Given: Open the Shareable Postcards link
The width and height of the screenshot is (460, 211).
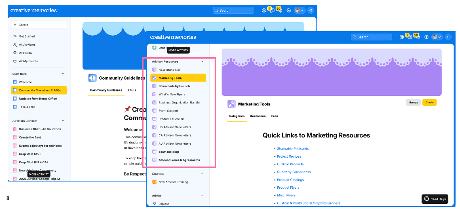Looking at the screenshot, I should click(293, 148).
